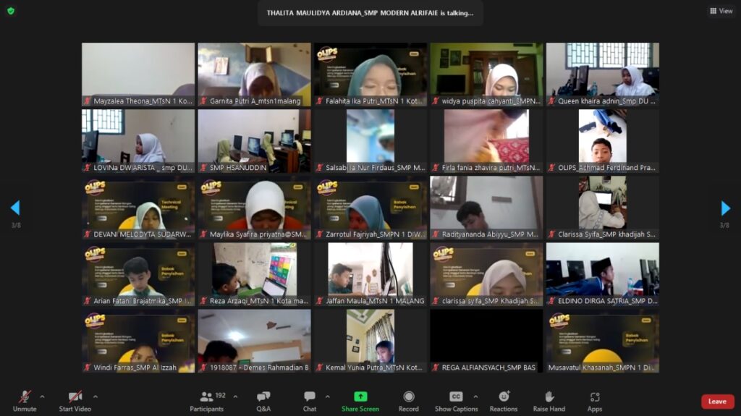Expand audio options arrow next to Unmute

(x=42, y=396)
